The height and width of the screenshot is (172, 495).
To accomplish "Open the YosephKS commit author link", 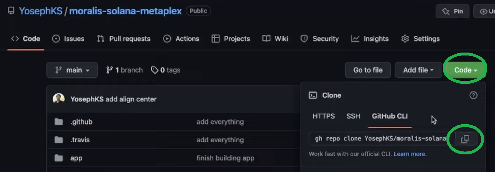I will [87, 99].
